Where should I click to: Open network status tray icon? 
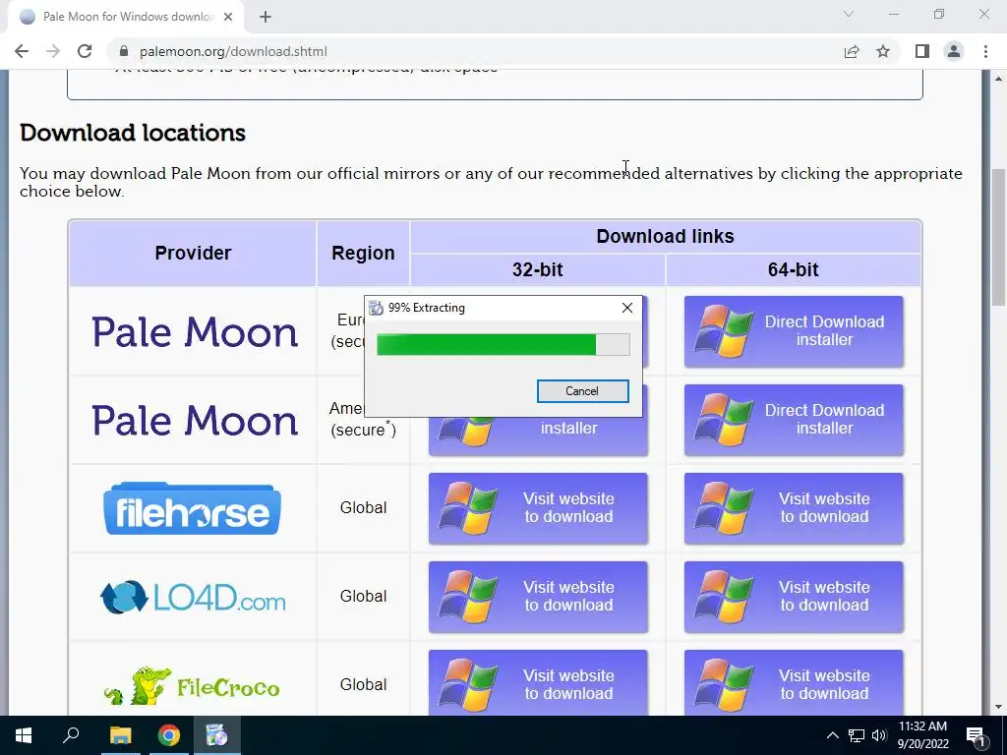coord(857,735)
